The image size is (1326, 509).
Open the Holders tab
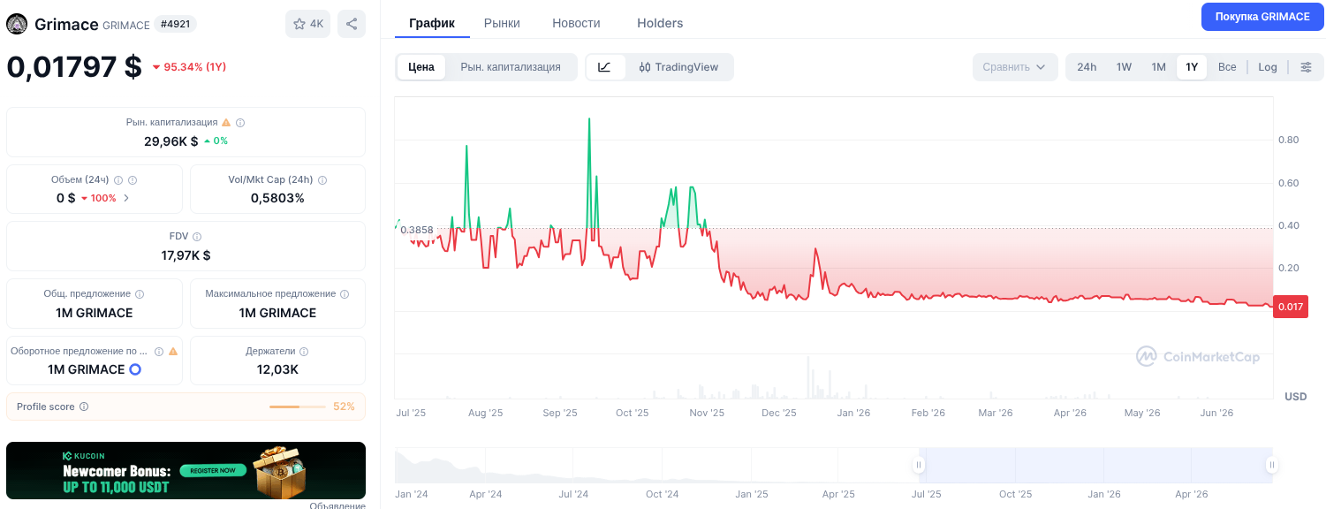pos(660,23)
